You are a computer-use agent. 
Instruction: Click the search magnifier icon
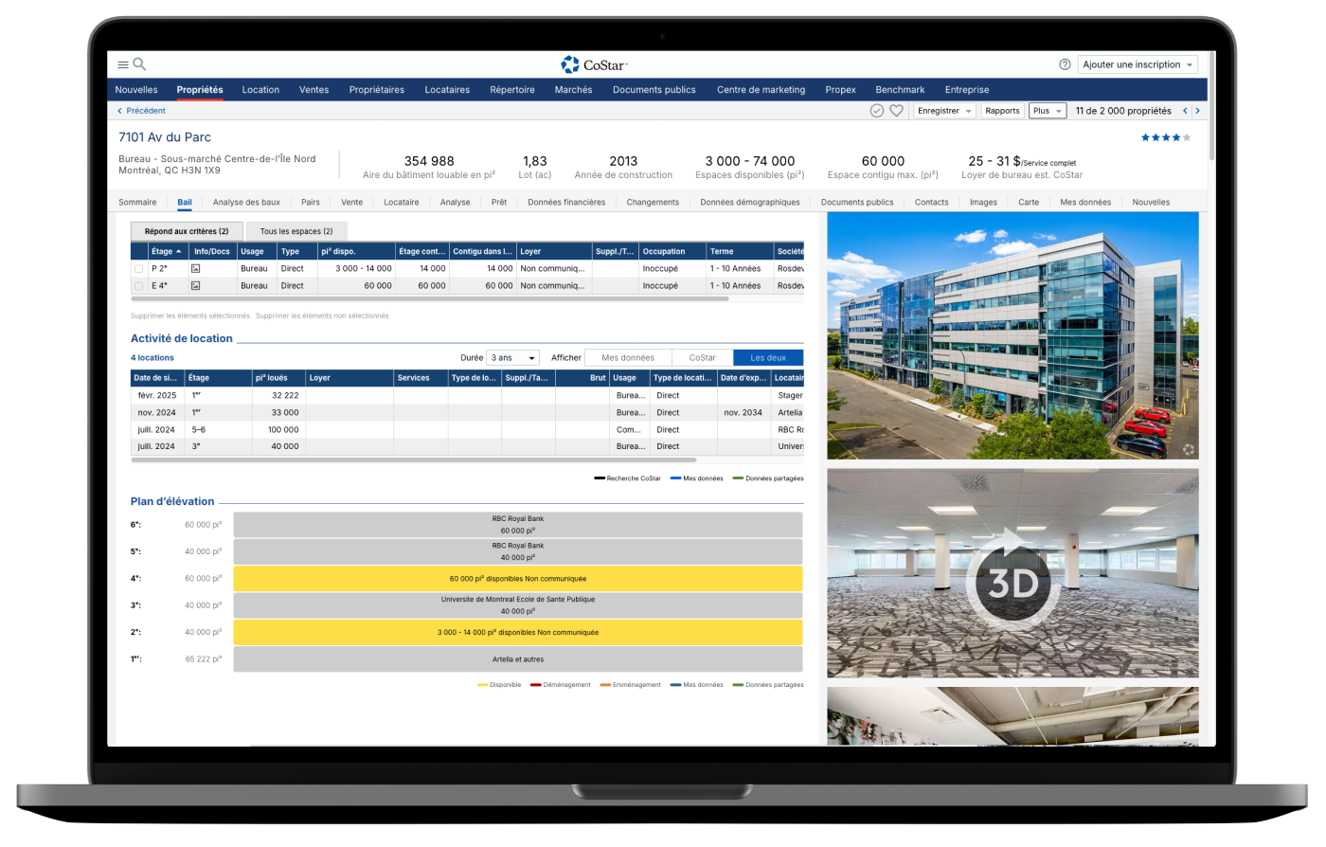[139, 64]
